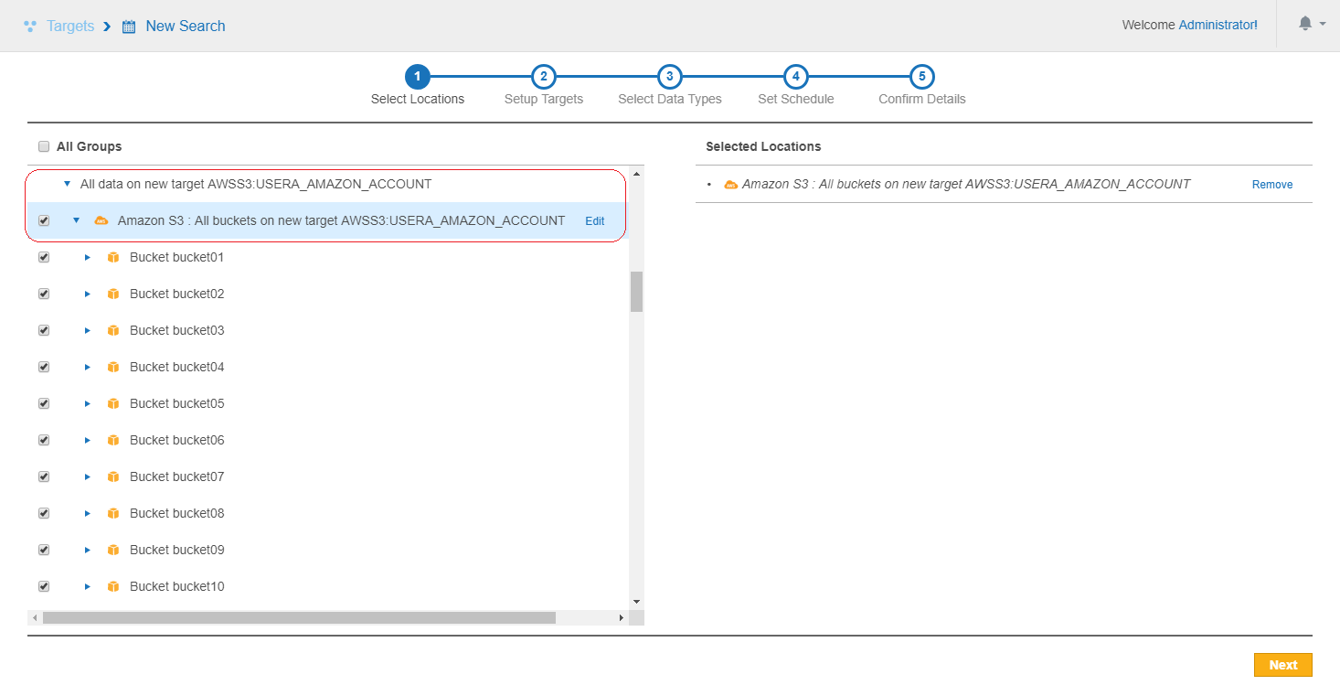
Task: Click the vertical scrollbar down arrow
Action: (636, 602)
